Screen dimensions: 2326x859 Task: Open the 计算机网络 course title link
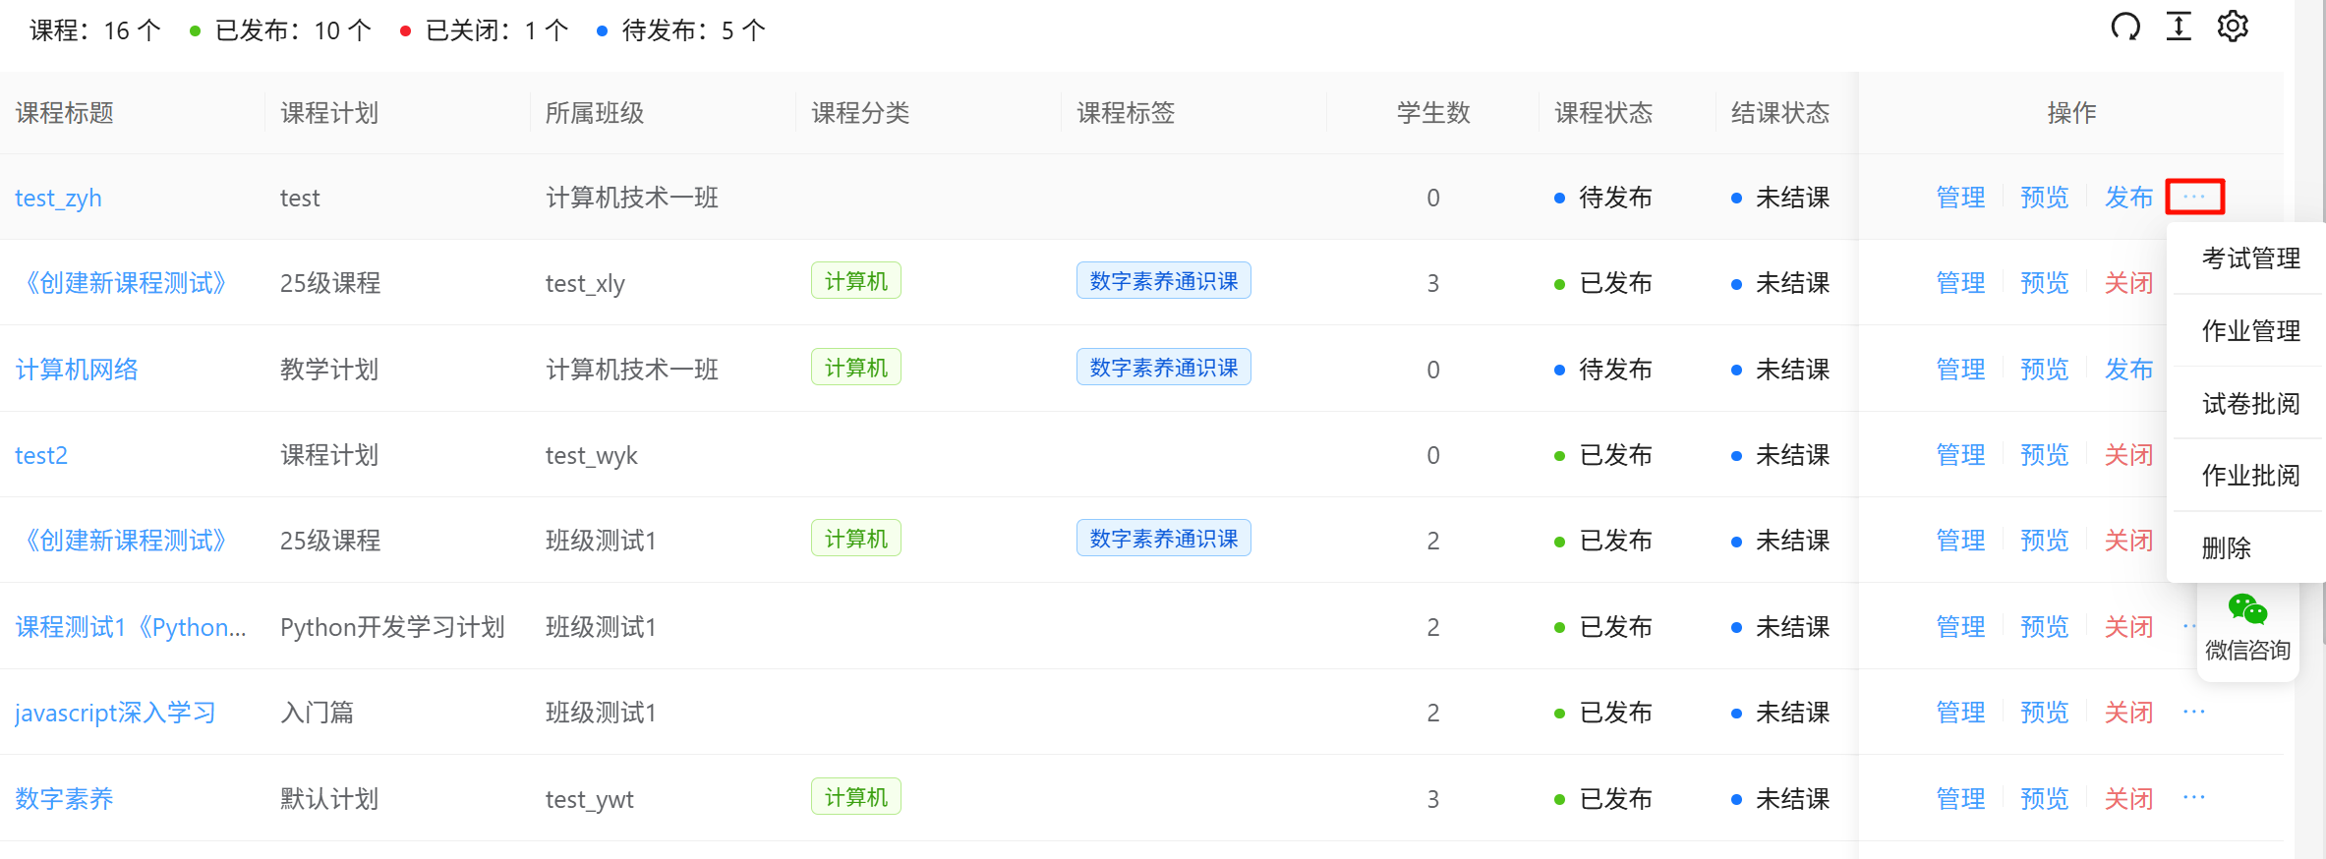point(77,370)
